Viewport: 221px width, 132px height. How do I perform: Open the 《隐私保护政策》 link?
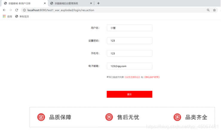coord(152,77)
